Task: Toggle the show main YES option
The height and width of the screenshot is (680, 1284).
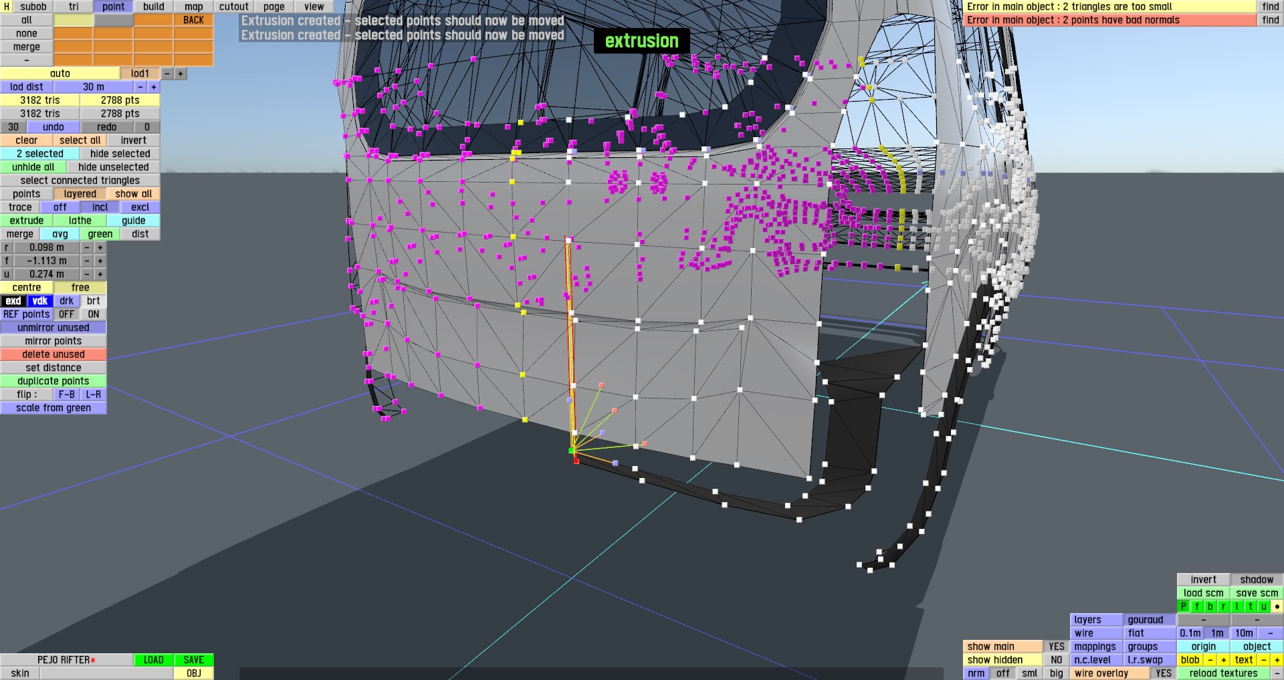Action: click(x=1057, y=647)
